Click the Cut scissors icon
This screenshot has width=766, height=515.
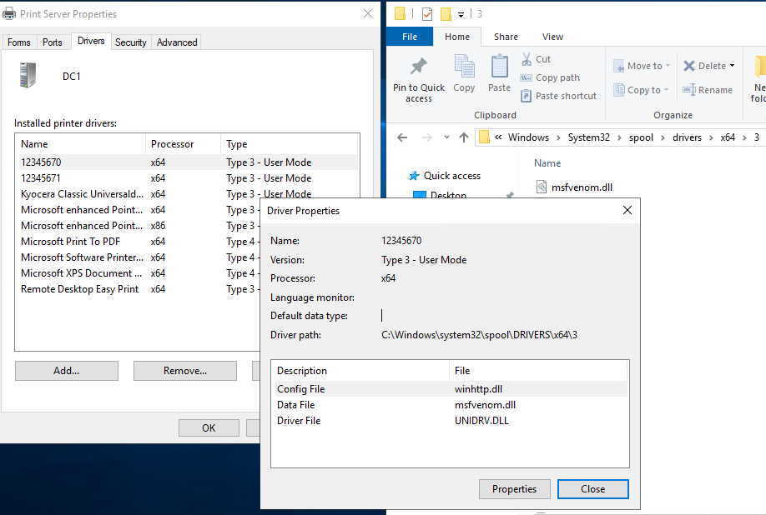527,59
